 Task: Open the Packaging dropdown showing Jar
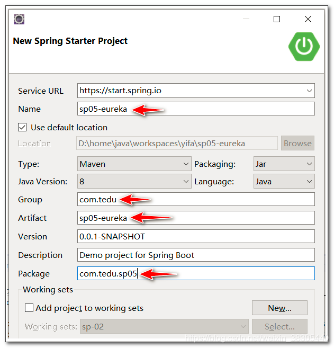click(x=284, y=164)
